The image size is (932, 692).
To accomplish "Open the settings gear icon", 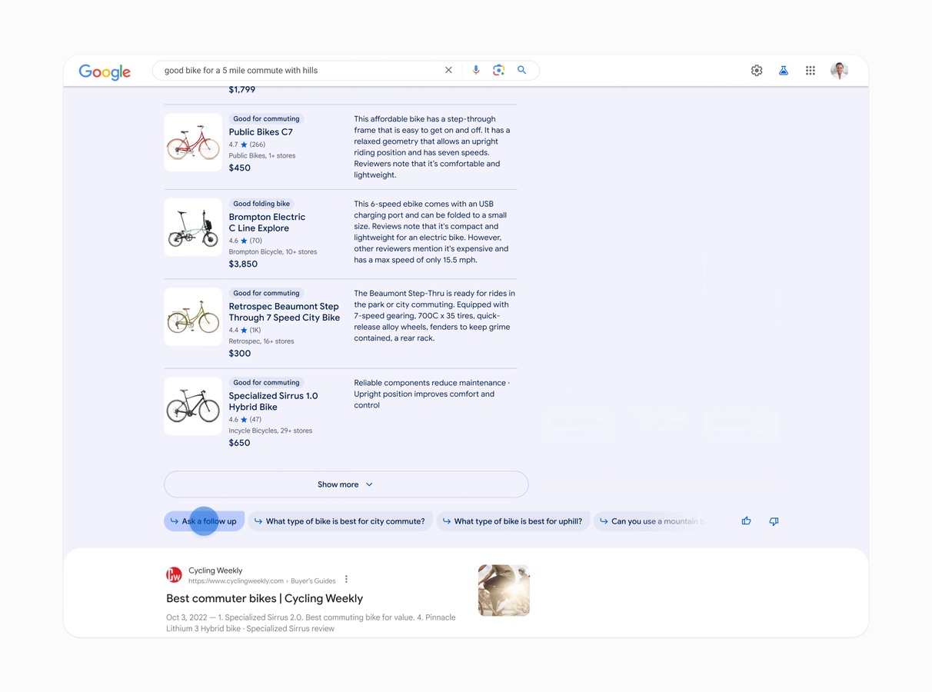I will point(757,70).
